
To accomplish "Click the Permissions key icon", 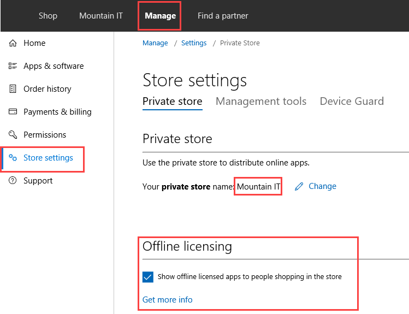I will tap(13, 135).
